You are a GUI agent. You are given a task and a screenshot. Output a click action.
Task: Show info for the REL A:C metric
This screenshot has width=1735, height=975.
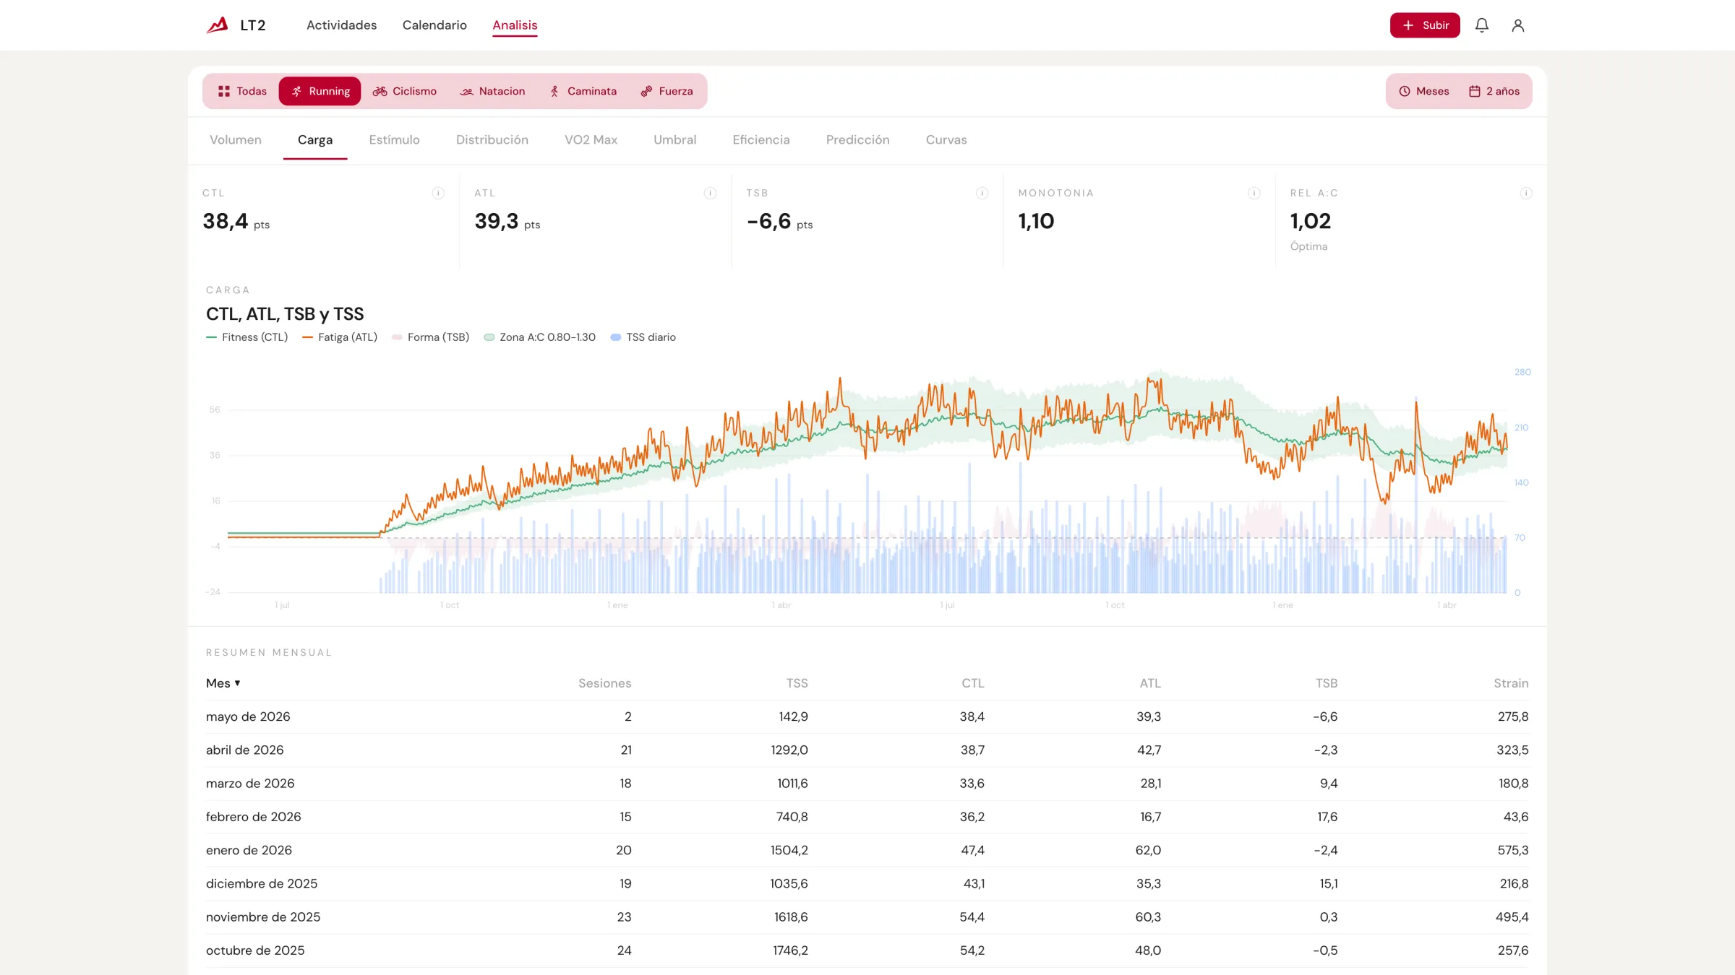[1526, 193]
